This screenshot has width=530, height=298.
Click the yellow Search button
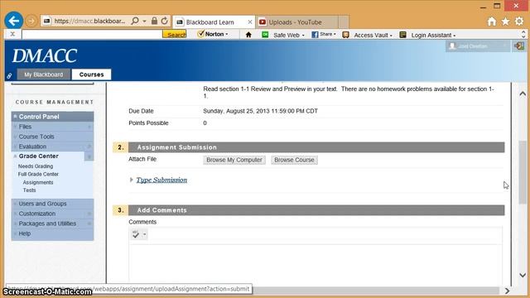[x=175, y=34]
